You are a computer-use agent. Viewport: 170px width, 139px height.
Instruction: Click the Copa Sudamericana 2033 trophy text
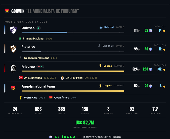(40, 58)
